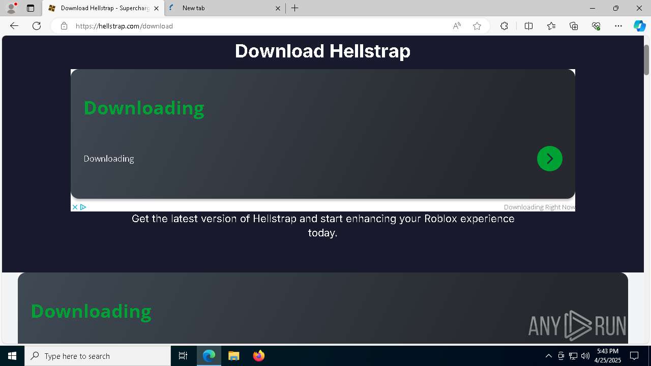Click Download Hellstrap page heading
Image resolution: width=651 pixels, height=366 pixels.
click(322, 51)
